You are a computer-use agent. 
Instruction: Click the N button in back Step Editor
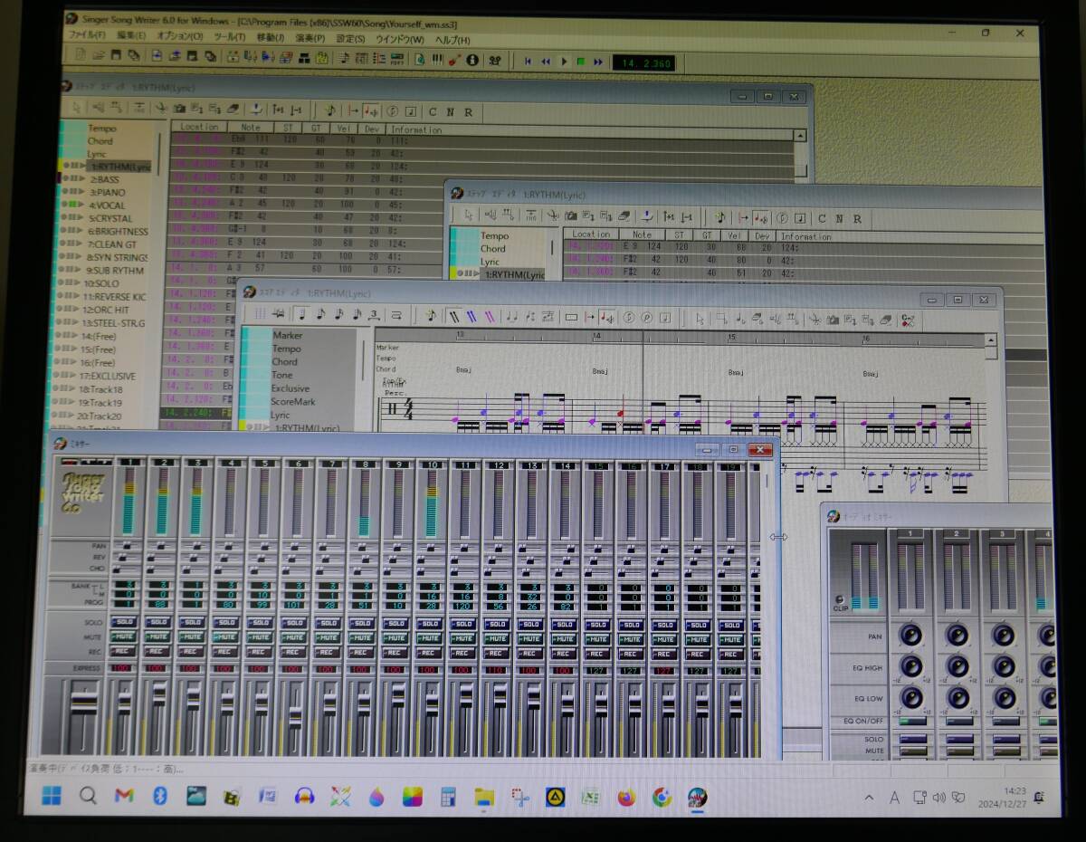[450, 112]
